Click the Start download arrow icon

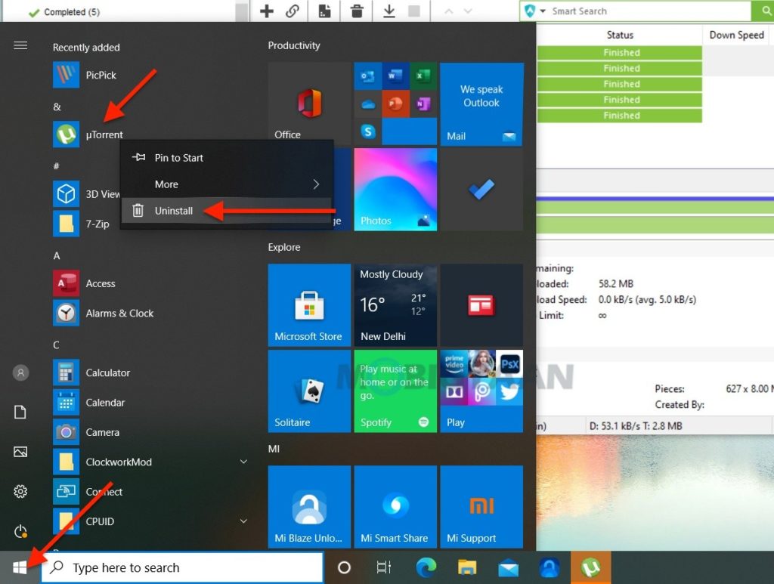[x=389, y=11]
